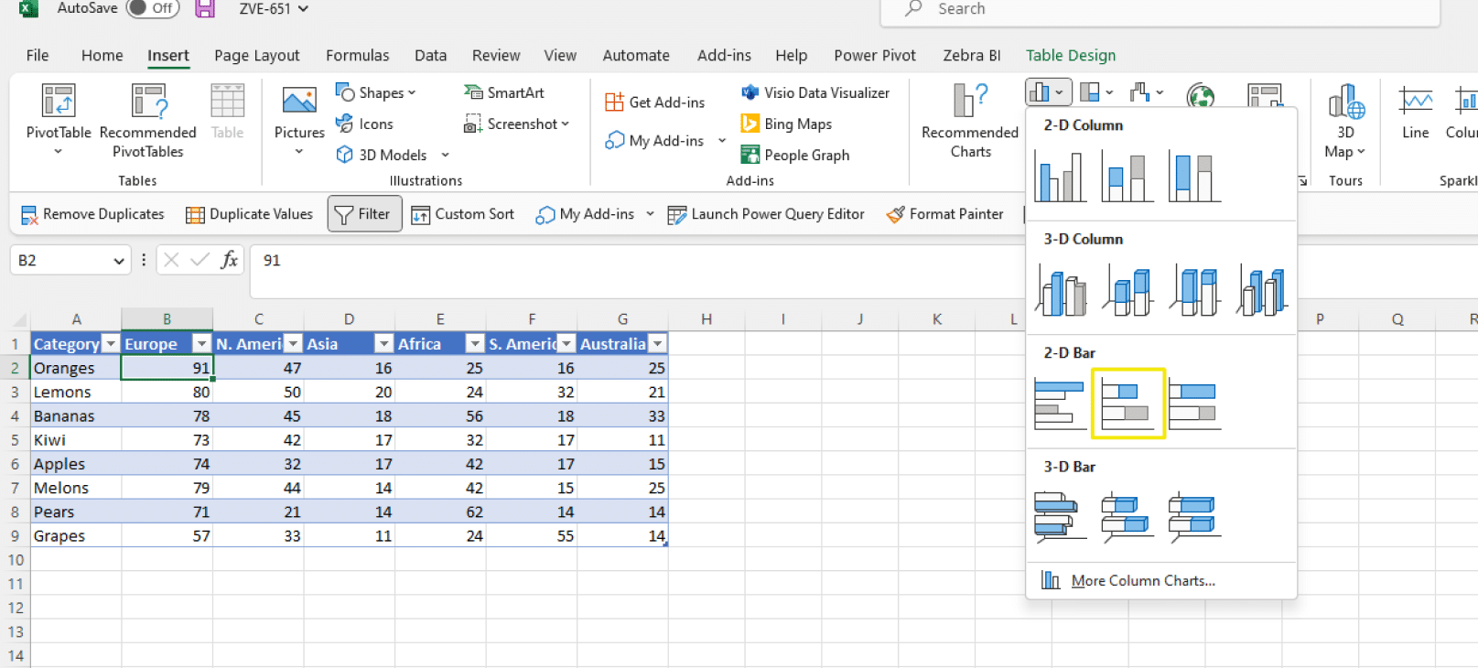Click Get Add-ins
Screen dimensions: 1478x668
655,102
